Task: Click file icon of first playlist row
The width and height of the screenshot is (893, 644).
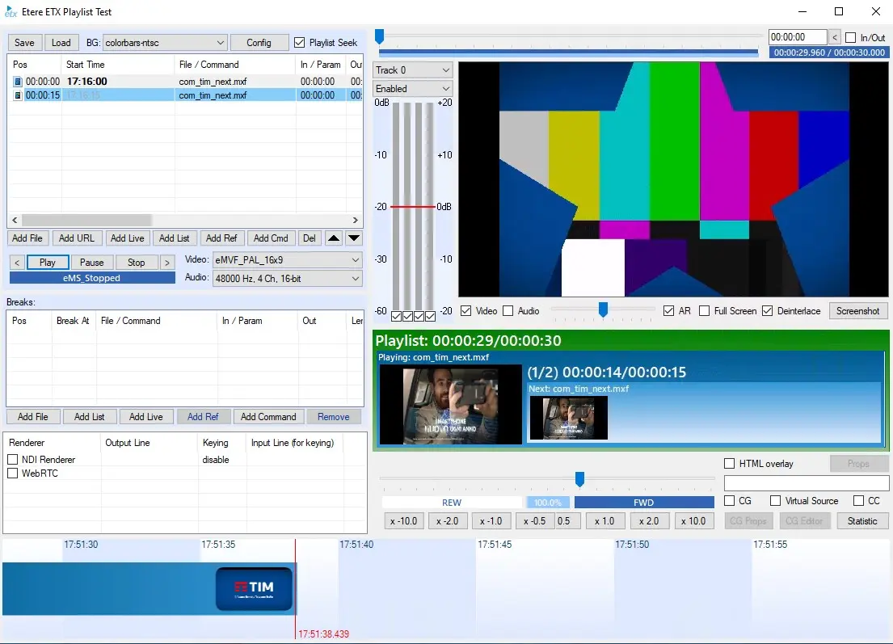Action: (x=18, y=82)
